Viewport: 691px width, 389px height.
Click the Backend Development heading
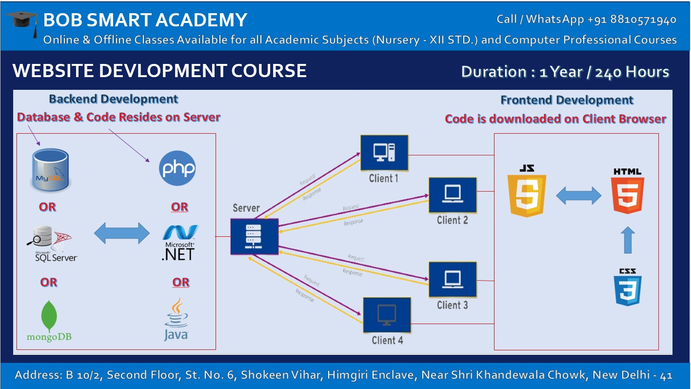click(x=113, y=99)
